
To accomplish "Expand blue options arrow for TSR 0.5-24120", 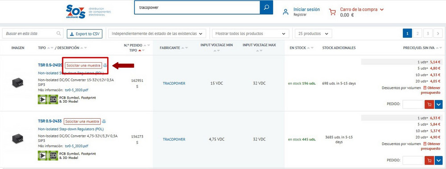I will [438, 105].
